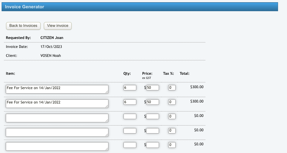Image resolution: width=287 pixels, height=153 pixels.
Task: Click the Back to Invoices button
Action: 23,26
